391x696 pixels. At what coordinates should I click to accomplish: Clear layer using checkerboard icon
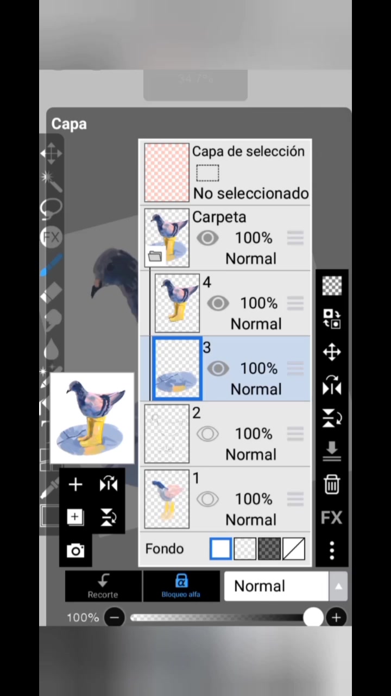(x=332, y=285)
